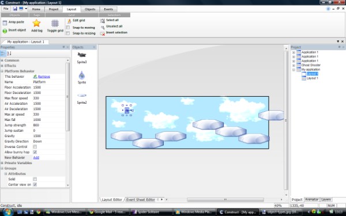
Task: Collapse the Attributes subsection
Action: (6, 174)
